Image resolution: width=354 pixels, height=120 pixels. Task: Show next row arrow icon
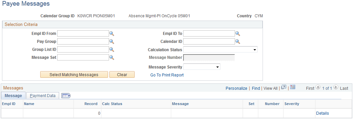(336, 87)
